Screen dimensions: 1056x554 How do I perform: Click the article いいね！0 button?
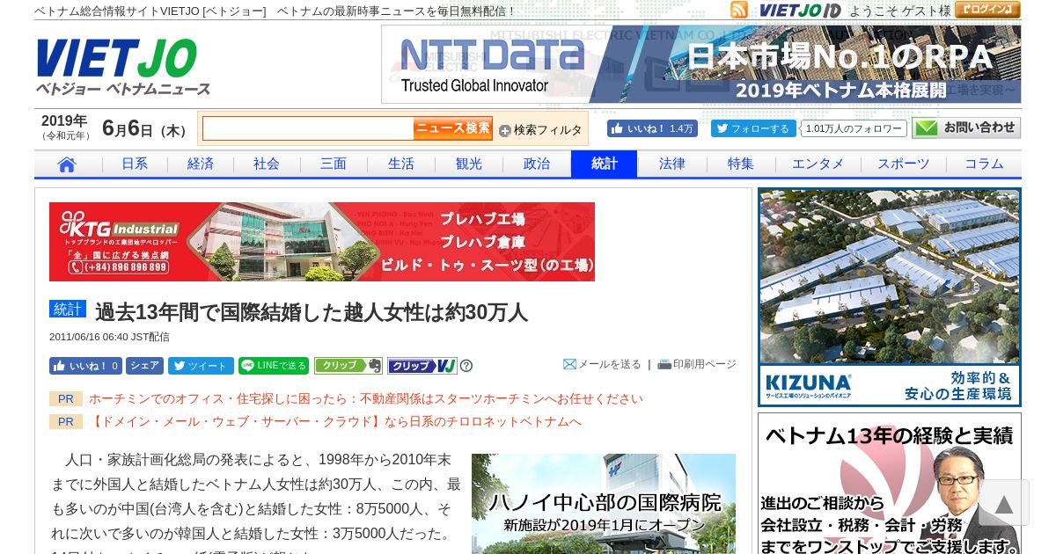click(x=85, y=366)
